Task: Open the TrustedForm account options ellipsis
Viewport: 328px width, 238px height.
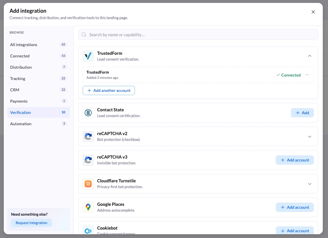Action: coord(307,75)
